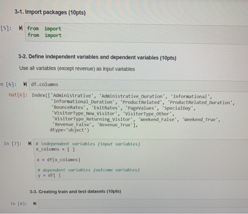
Task: Click '3-3. Creating train and test datasets' heading
Action: (x=75, y=191)
